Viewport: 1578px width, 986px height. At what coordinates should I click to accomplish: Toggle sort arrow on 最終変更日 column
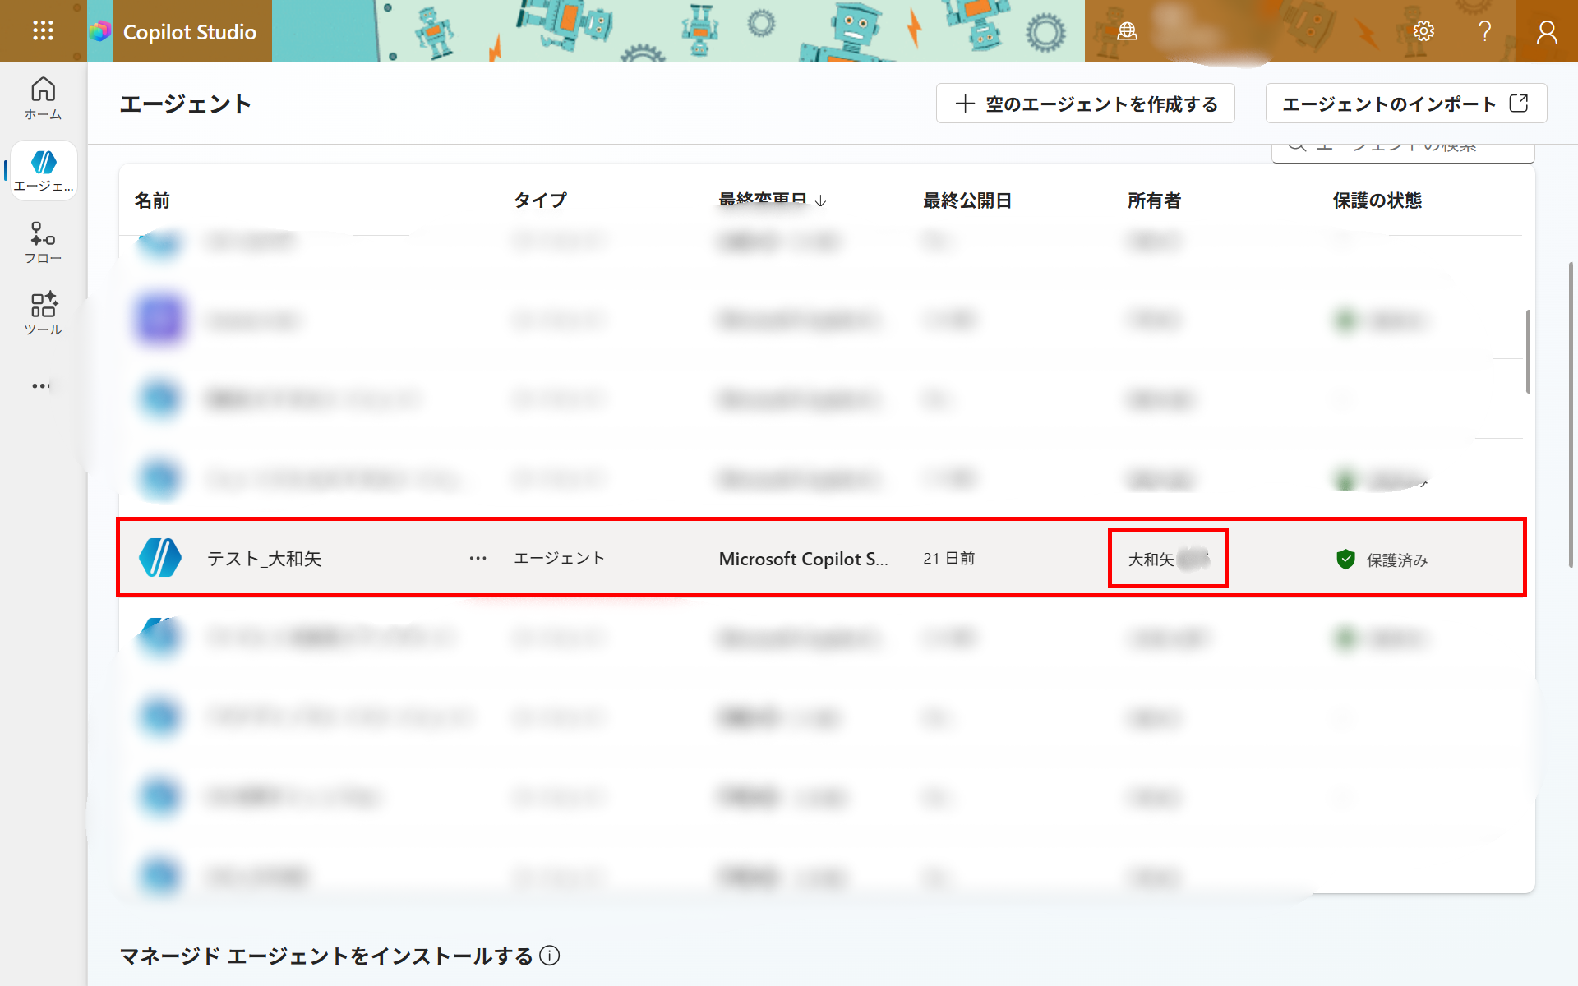(x=820, y=201)
